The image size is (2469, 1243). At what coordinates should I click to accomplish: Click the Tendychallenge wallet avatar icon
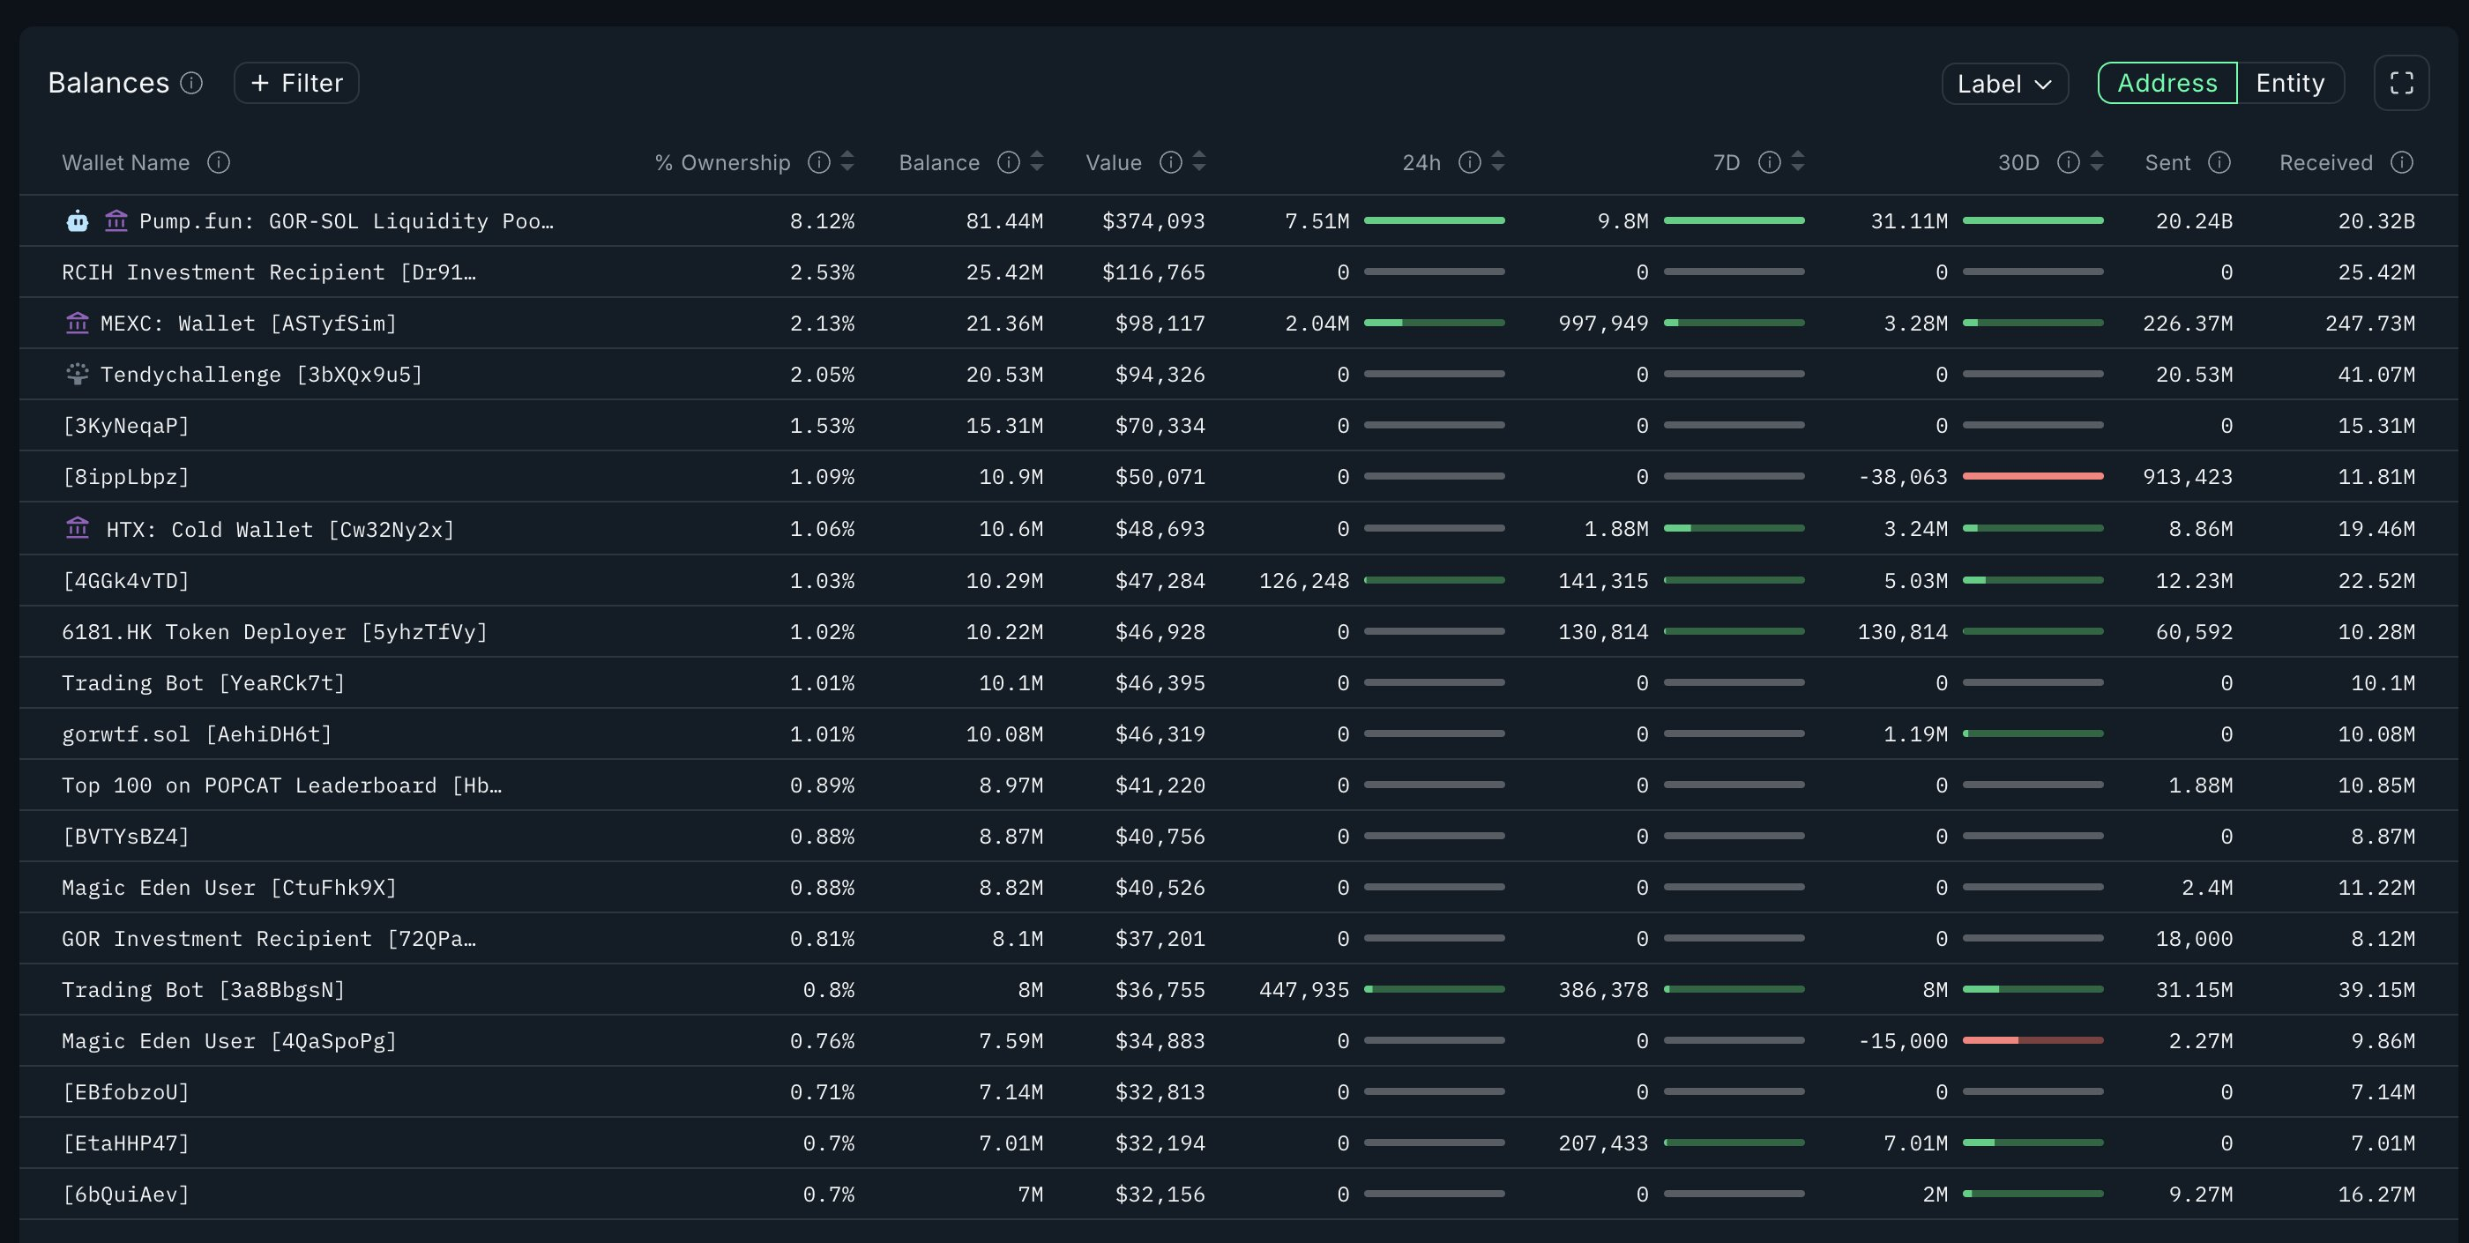(78, 375)
